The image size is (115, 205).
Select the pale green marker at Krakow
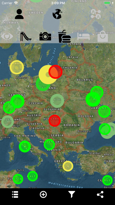(57, 101)
